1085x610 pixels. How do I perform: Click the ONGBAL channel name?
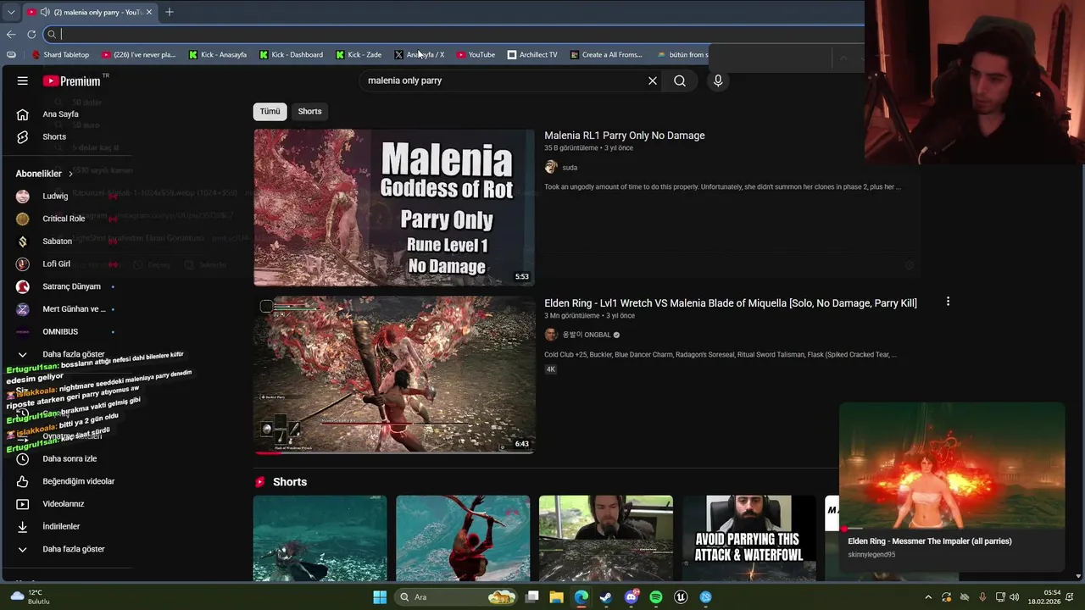coord(587,335)
